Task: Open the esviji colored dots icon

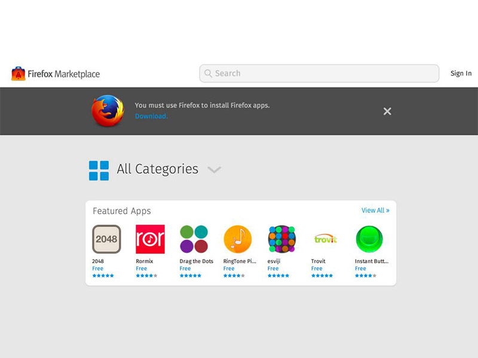Action: click(281, 239)
